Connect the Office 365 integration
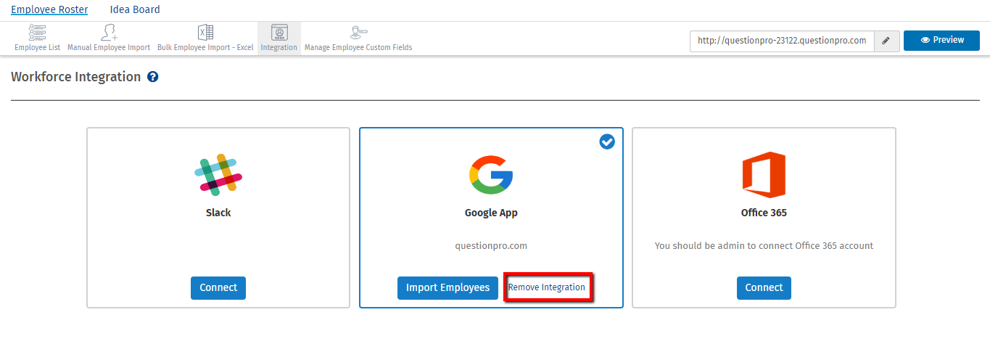The width and height of the screenshot is (990, 344). coord(764,287)
